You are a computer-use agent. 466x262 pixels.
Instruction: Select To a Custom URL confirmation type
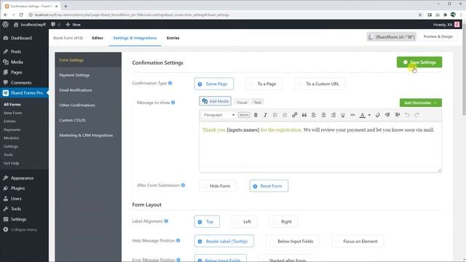pyautogui.click(x=320, y=84)
